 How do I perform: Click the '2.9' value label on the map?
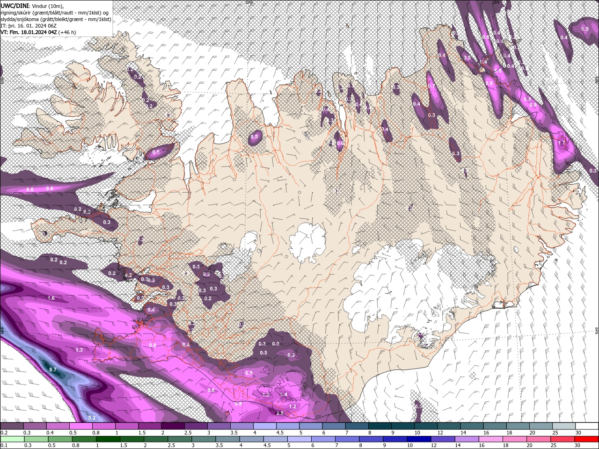click(x=280, y=413)
